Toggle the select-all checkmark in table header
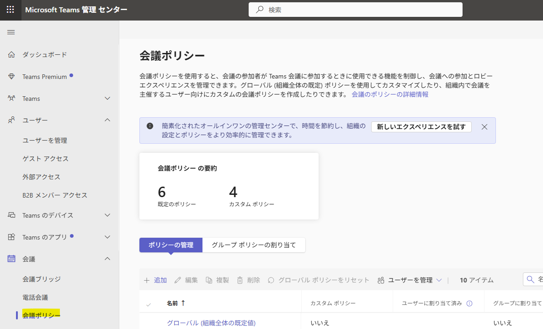The height and width of the screenshot is (329, 543). click(149, 304)
